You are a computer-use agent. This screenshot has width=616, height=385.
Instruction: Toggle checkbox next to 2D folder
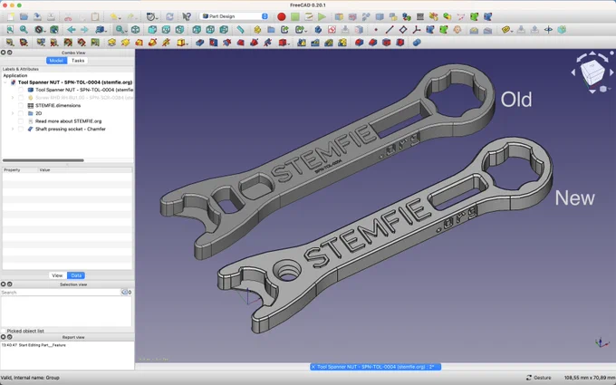[x=21, y=113]
